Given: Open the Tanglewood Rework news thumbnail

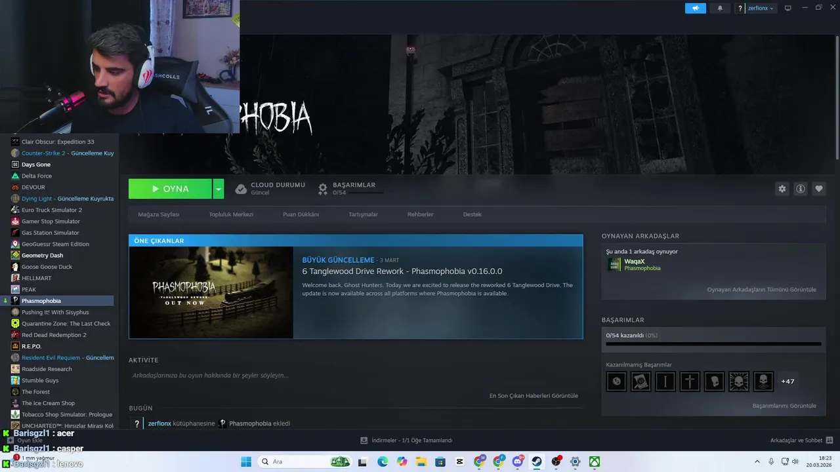Looking at the screenshot, I should pyautogui.click(x=211, y=292).
